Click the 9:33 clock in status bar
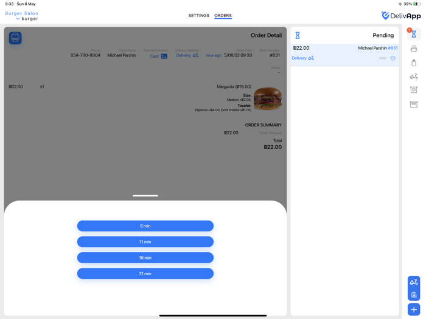The width and height of the screenshot is (426, 319). tap(9, 4)
